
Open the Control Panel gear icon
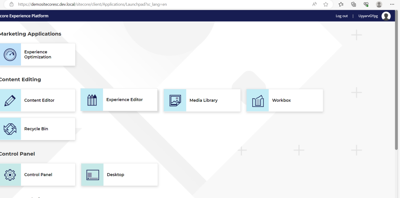click(10, 175)
